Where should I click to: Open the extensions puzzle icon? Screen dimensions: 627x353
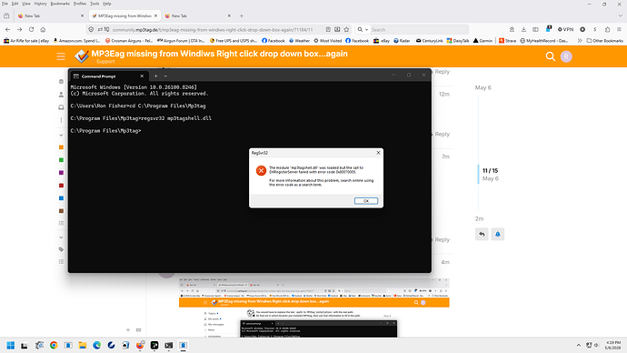(x=607, y=29)
